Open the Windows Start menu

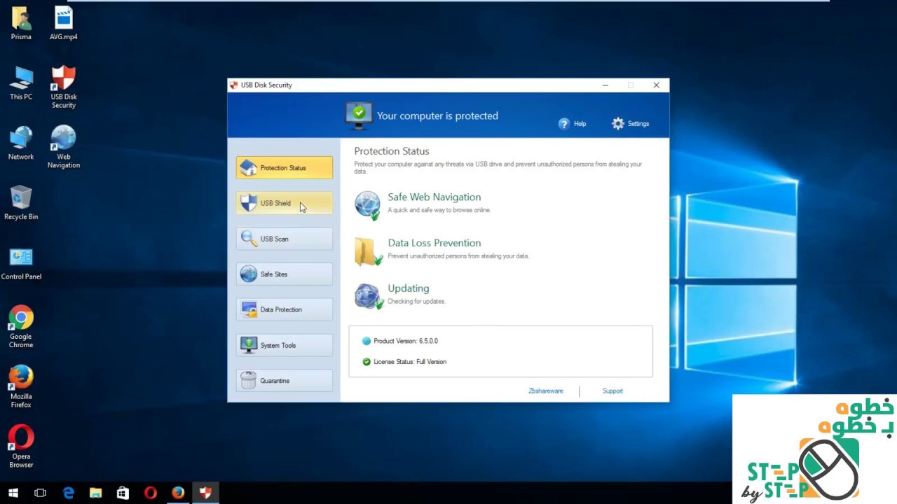click(x=13, y=493)
